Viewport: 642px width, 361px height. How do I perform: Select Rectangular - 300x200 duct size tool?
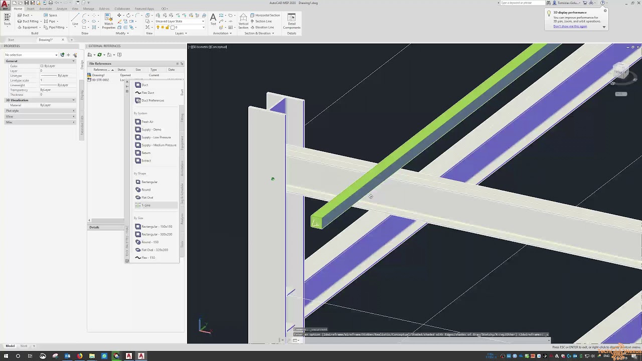tap(153, 234)
